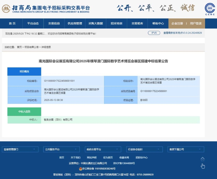This screenshot has height=179, width=217.
Task: Click the 京公网安备 11010502038246号 link
Action: [x=99, y=169]
